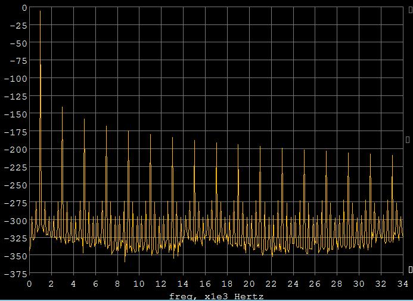Click the 30 label on the frequency axis
Viewport: 413px width, 301px height.
tap(359, 284)
